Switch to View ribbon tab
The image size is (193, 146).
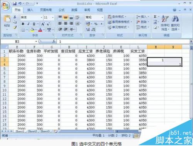[x=100, y=10]
